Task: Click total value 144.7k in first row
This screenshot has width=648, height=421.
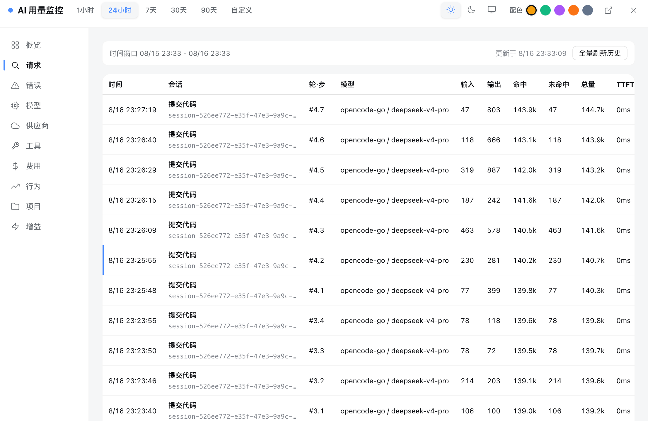Action: coord(593,110)
